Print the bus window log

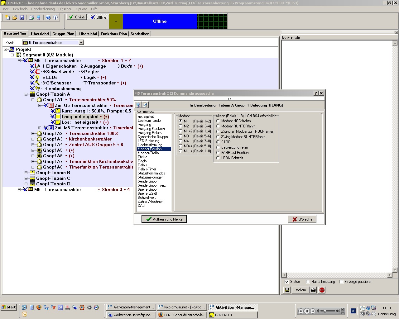(x=313, y=290)
